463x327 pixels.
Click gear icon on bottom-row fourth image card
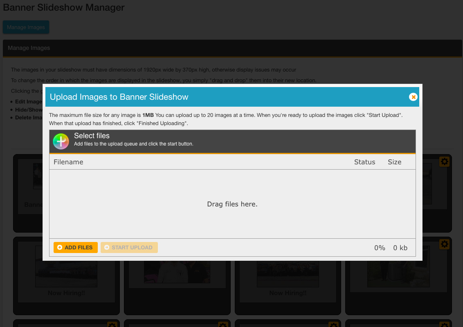click(x=444, y=325)
